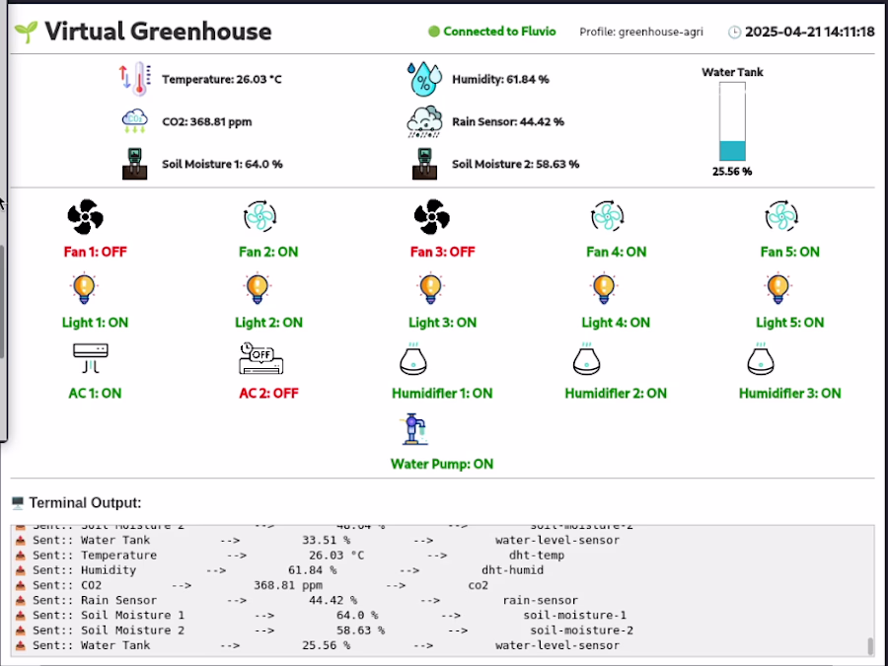This screenshot has height=666, width=888.
Task: Click the Water Tank heading above the bar
Action: 732,72
